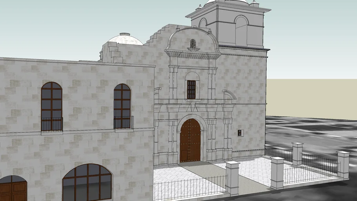Click the arched wooden church entrance door
Viewport: 357px width, 201px height.
pos(190,141)
